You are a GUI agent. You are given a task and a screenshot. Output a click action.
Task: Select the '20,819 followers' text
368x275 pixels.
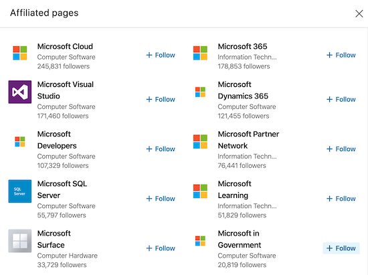tap(242, 265)
